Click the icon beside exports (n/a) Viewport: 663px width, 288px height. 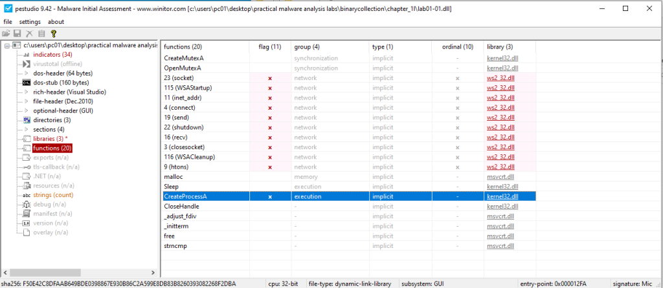click(x=26, y=158)
